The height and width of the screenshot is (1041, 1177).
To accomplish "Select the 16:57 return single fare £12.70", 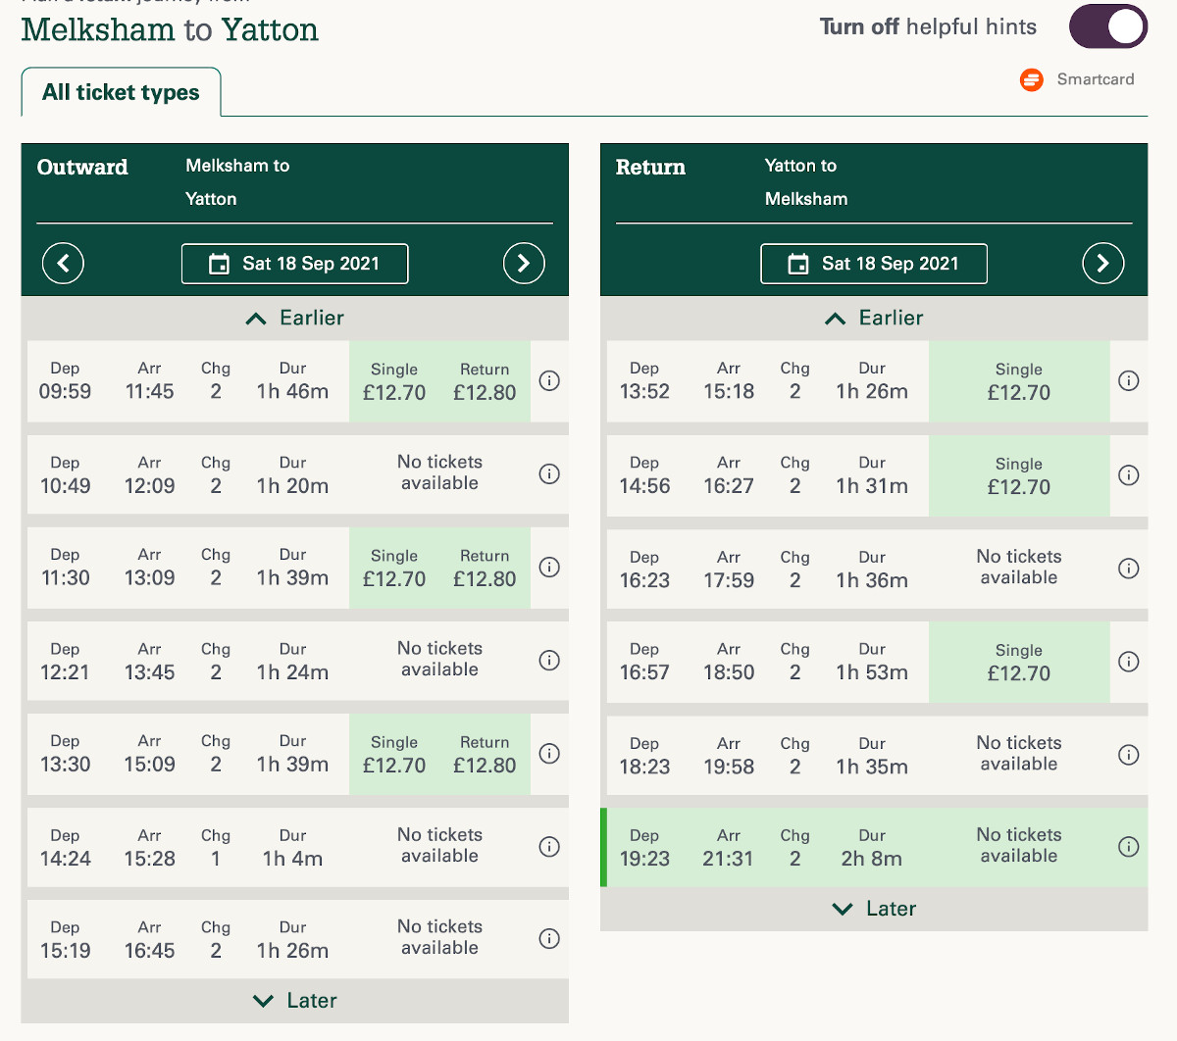I will point(1018,663).
